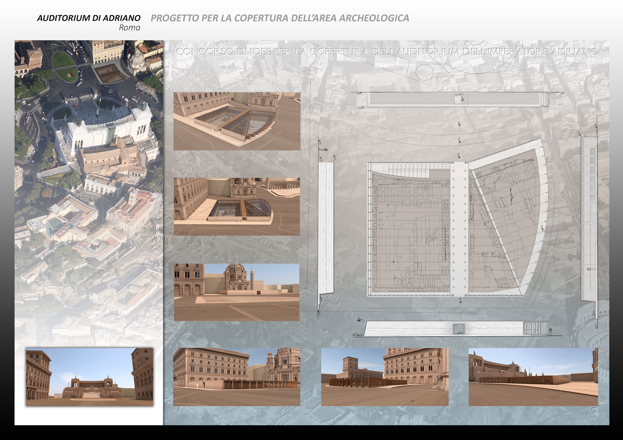Open bottom-right render of monument behind fence
The height and width of the screenshot is (440, 623).
point(533,377)
